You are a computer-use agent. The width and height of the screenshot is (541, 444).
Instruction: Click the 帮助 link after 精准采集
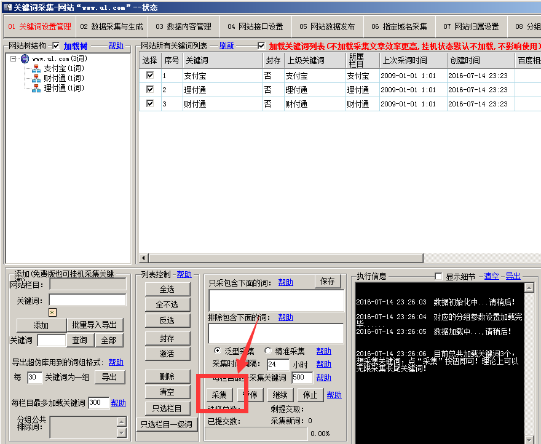click(x=323, y=352)
